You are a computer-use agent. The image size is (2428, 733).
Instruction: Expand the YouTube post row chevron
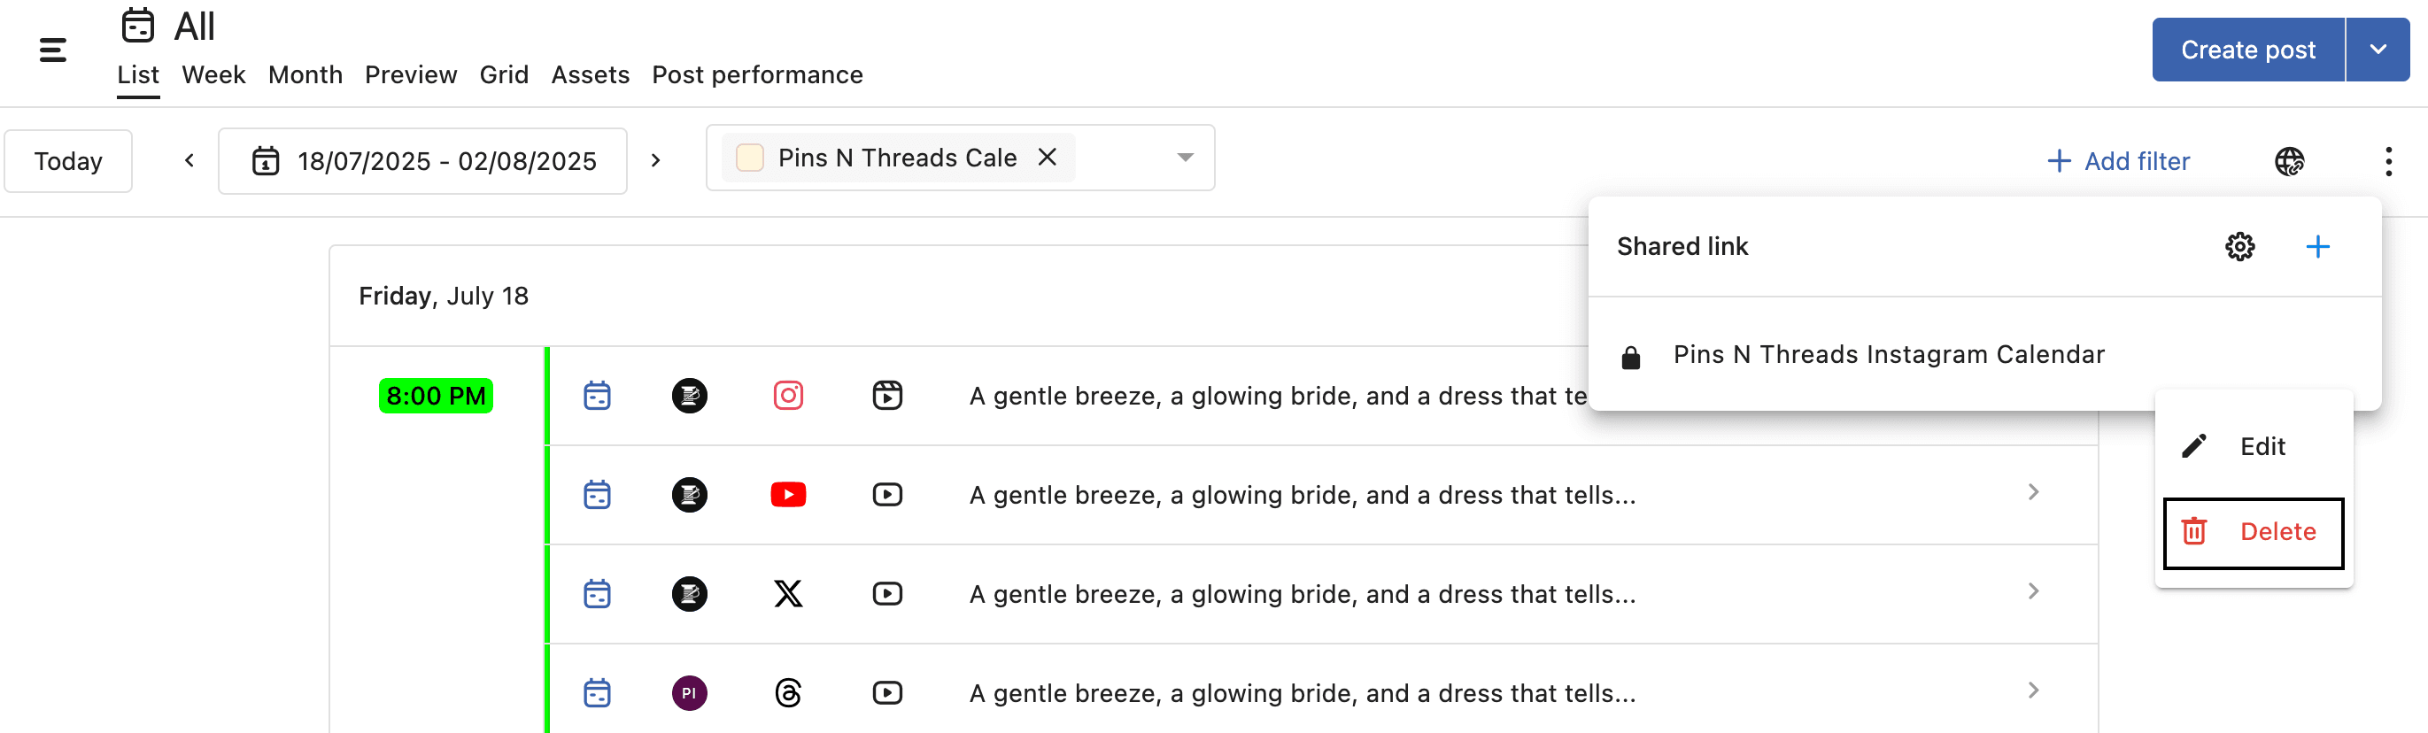click(x=2033, y=493)
